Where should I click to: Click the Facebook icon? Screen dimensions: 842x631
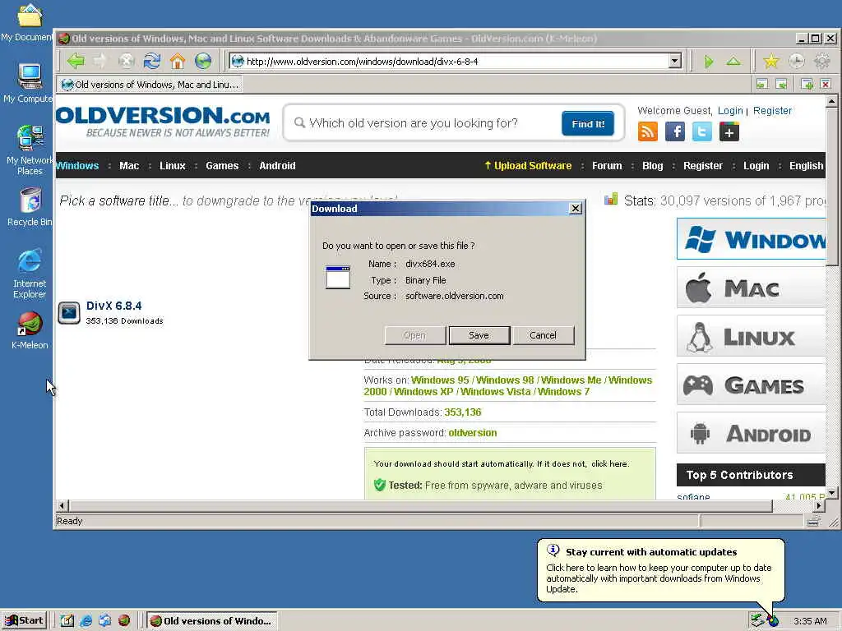click(x=675, y=131)
